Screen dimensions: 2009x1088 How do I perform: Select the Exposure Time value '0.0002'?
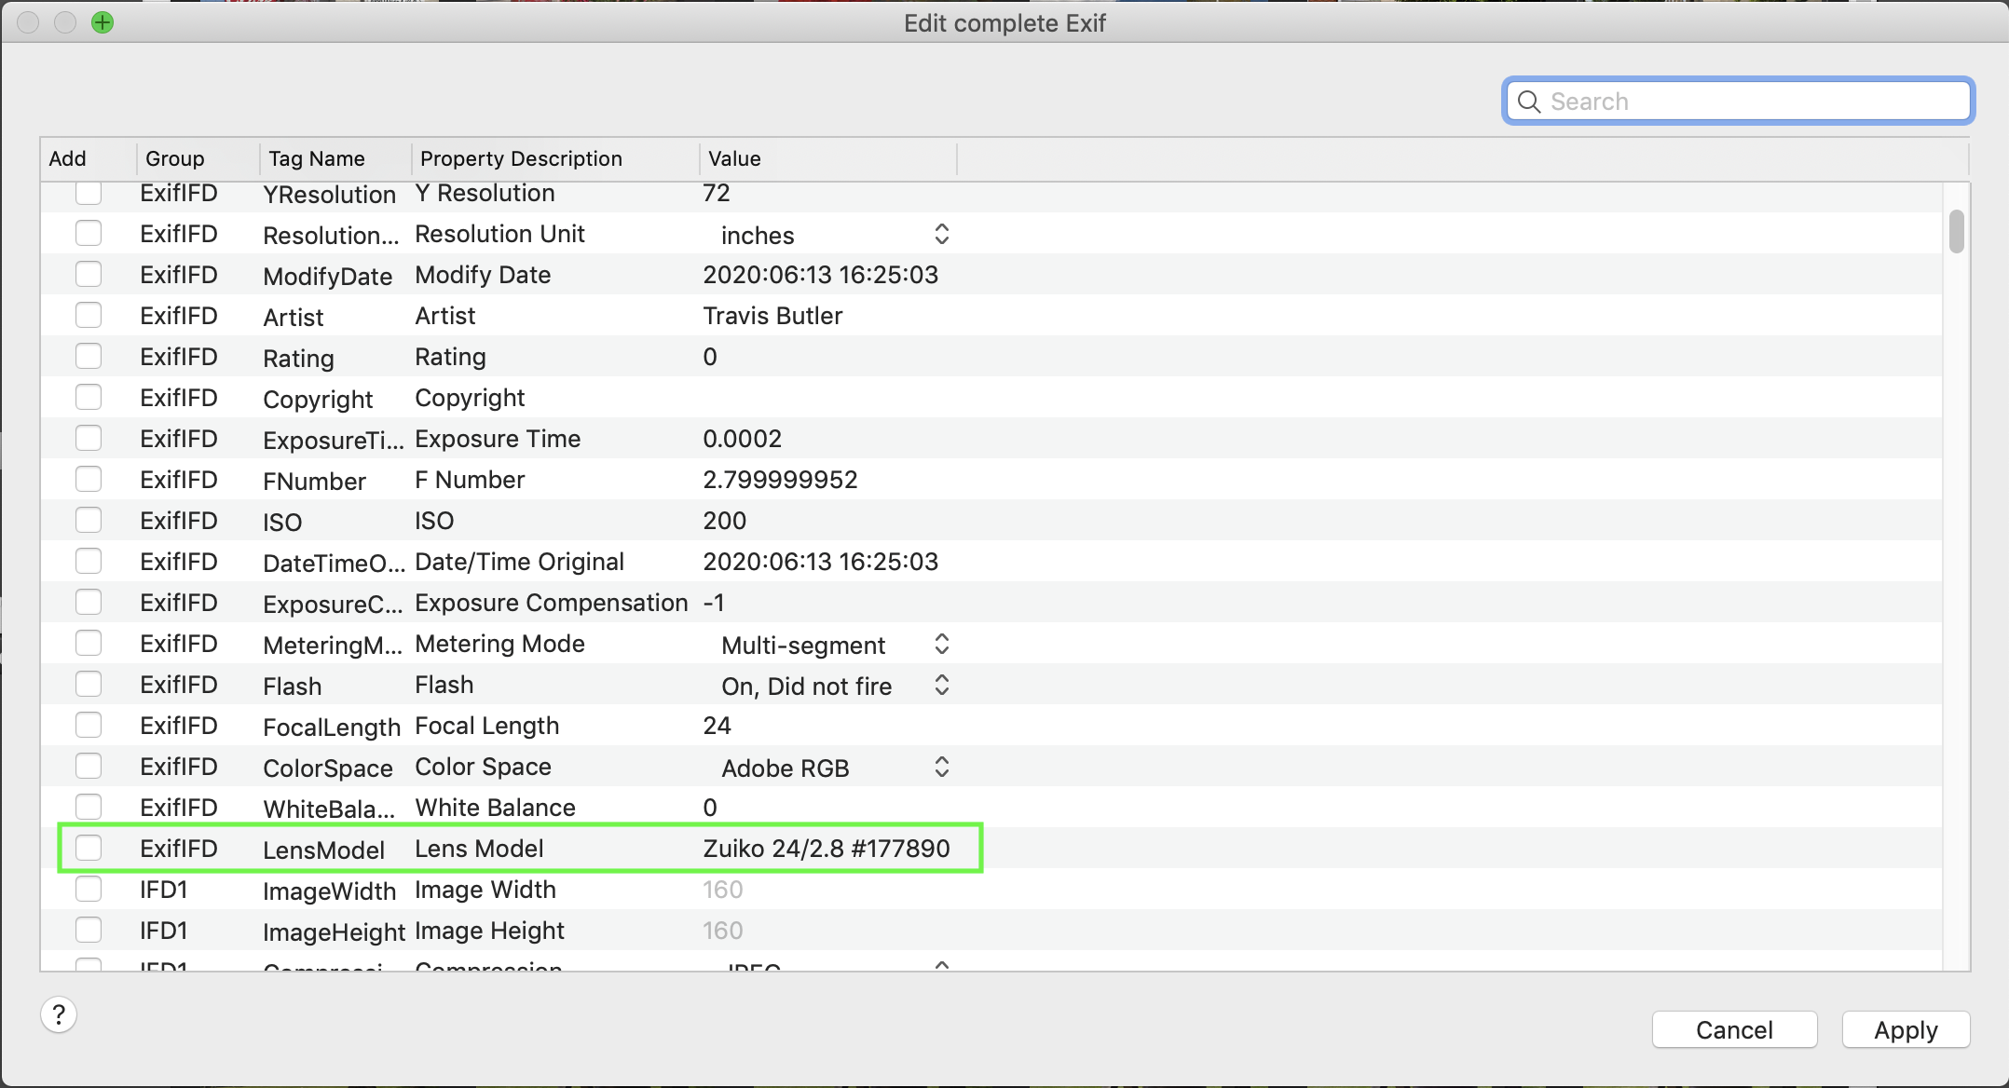(742, 439)
